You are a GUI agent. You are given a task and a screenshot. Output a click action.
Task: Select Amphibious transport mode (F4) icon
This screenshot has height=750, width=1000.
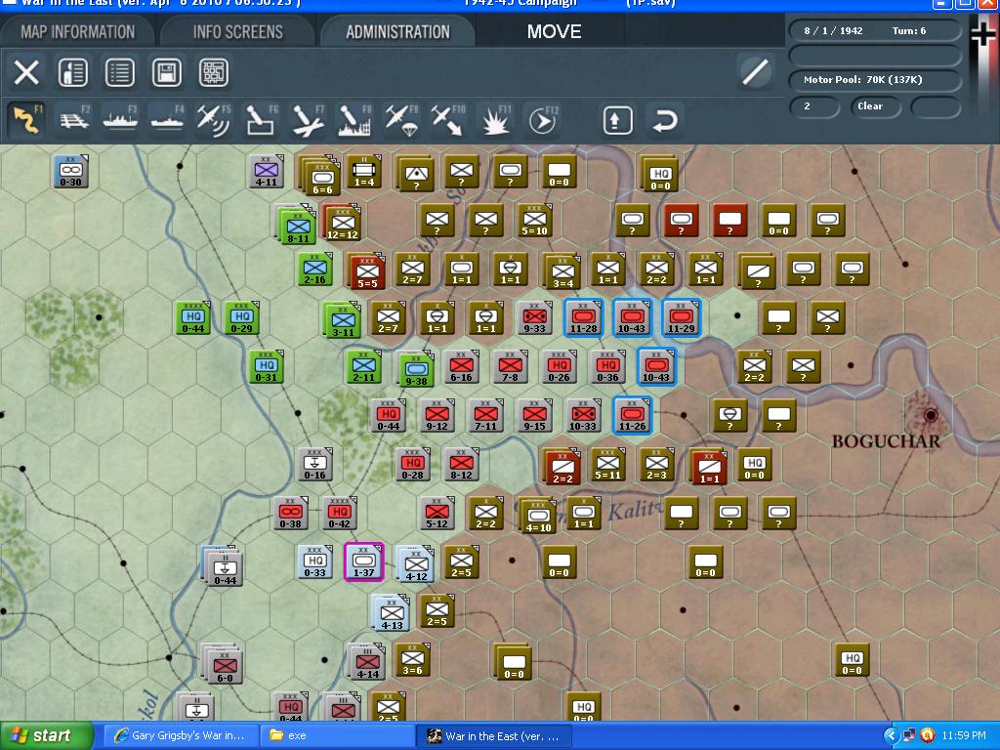coord(166,119)
